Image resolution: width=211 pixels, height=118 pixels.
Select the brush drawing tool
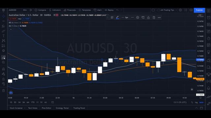pos(3,31)
